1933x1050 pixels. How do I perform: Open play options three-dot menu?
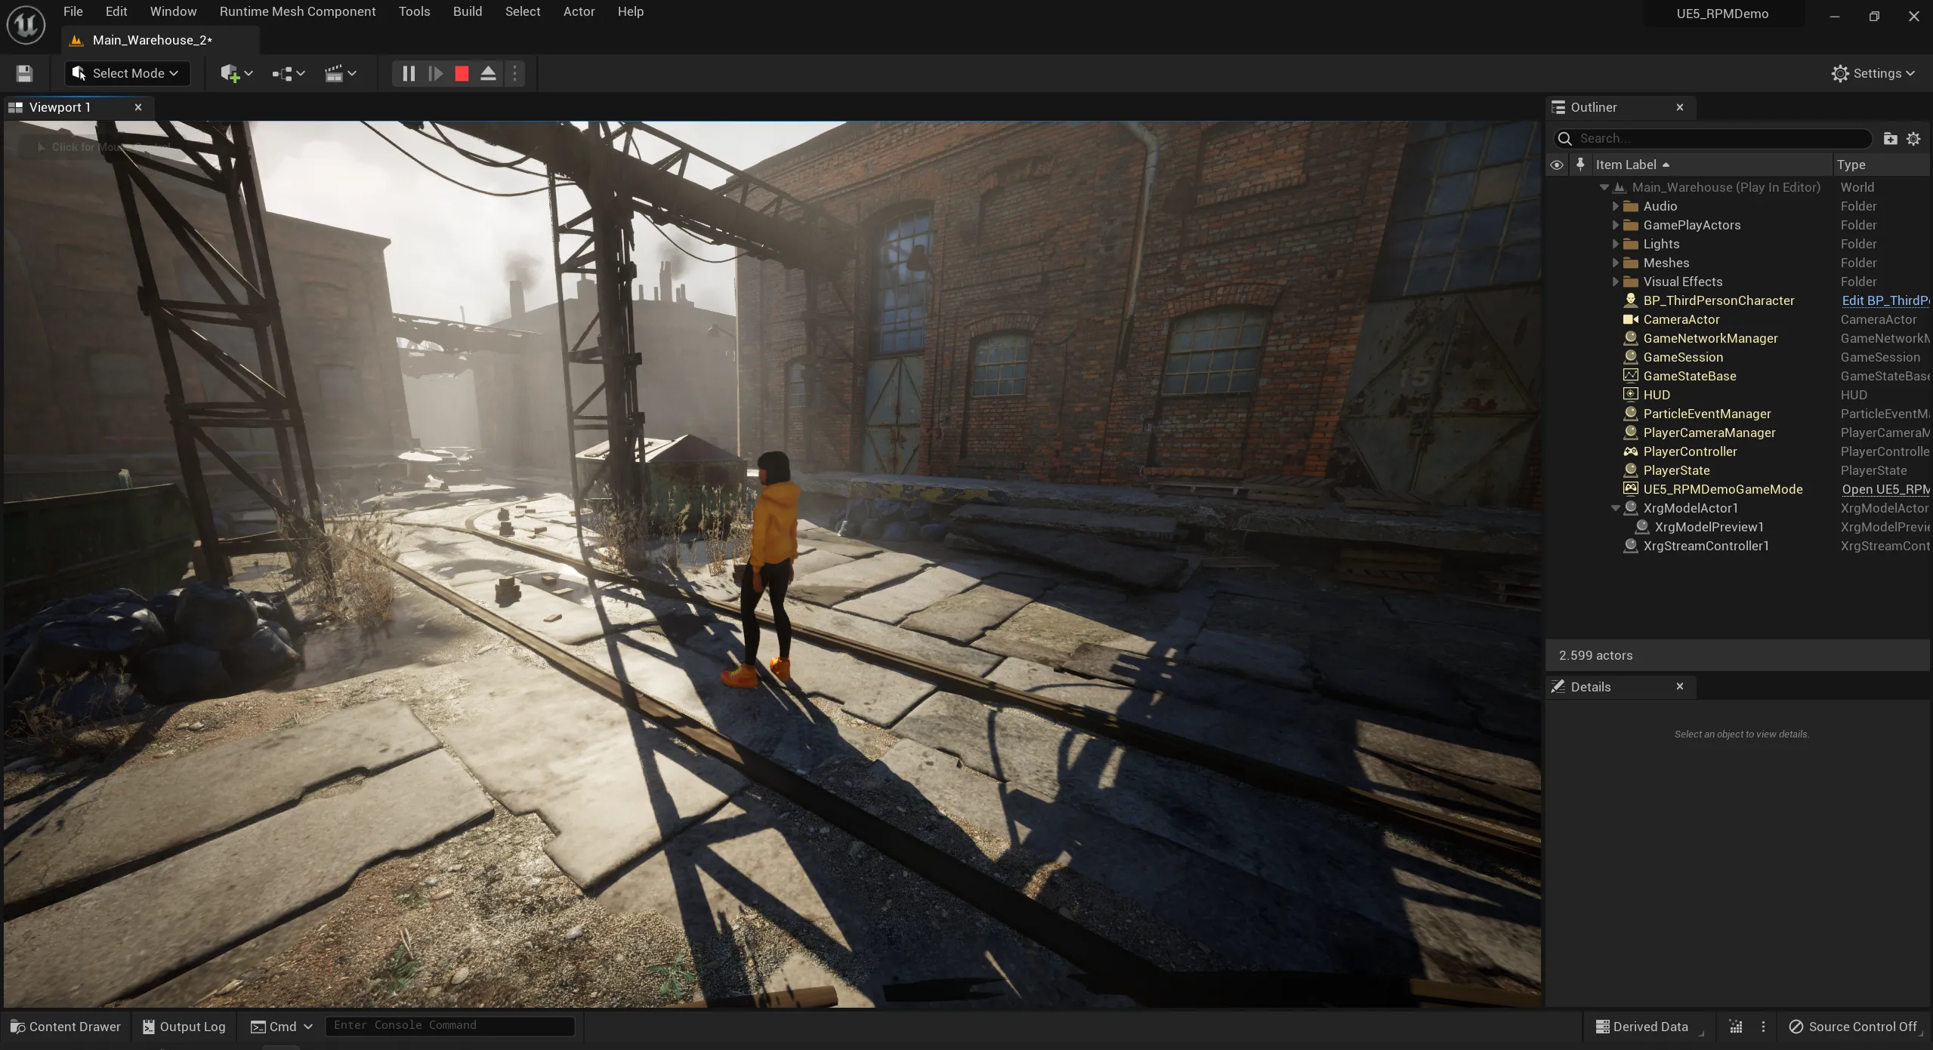pyautogui.click(x=514, y=73)
